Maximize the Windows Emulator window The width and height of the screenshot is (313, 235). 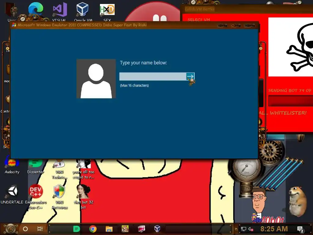(236, 26)
